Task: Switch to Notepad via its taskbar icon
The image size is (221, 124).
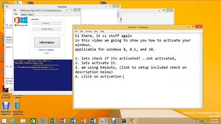Action: click(103, 121)
